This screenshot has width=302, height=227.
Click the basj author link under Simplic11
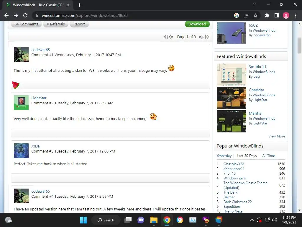pyautogui.click(x=257, y=77)
